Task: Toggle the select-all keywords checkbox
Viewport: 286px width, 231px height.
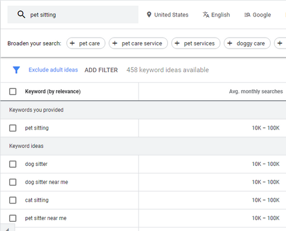Action: (13, 91)
